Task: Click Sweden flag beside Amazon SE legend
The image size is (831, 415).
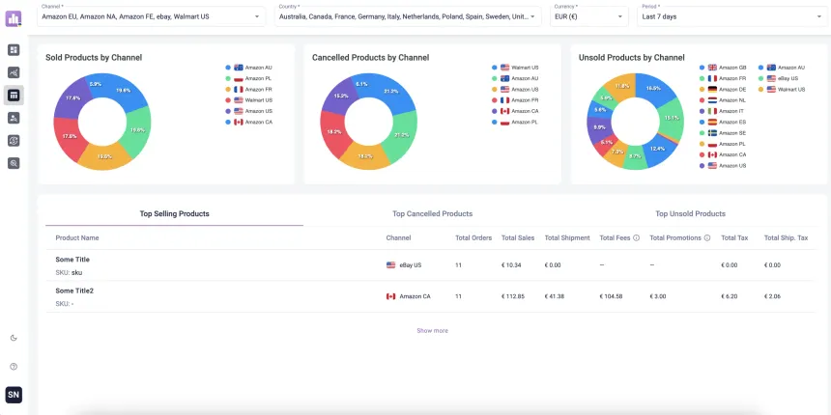Action: [712, 133]
